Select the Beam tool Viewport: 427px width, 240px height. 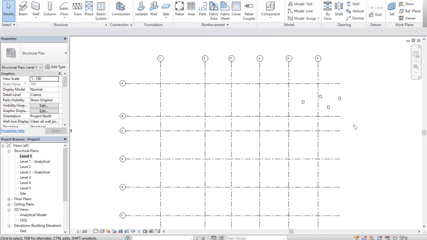(23, 9)
